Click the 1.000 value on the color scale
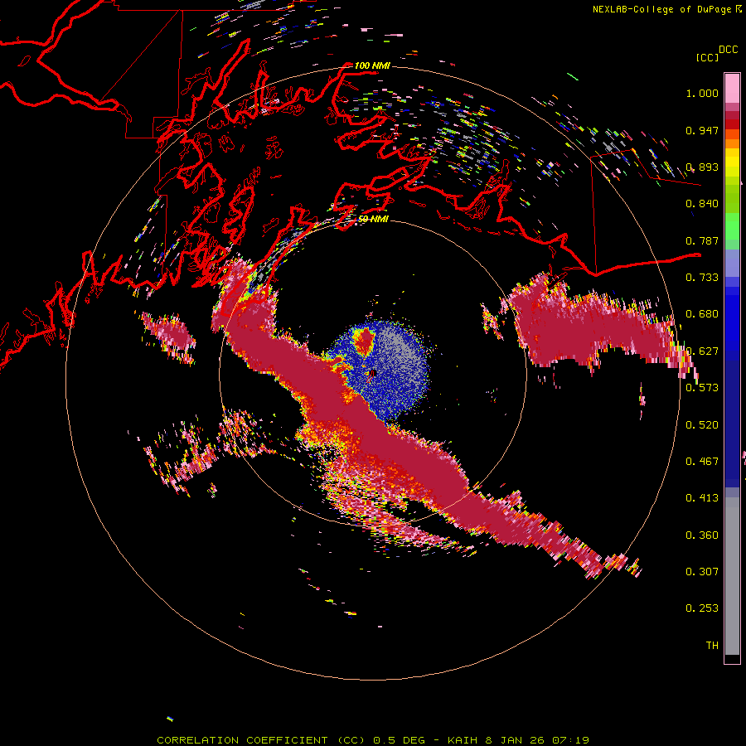 click(x=702, y=94)
